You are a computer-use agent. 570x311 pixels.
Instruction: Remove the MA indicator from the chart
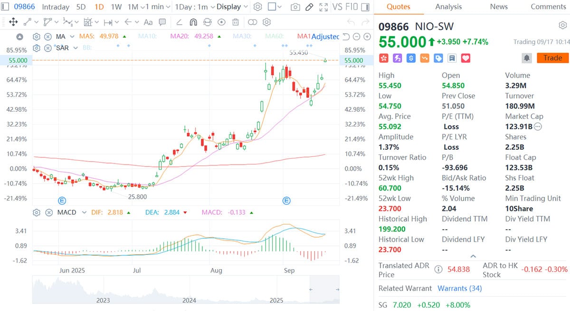point(48,36)
